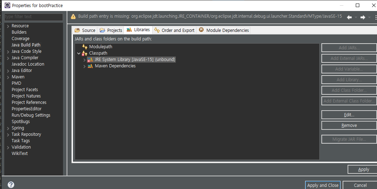
Task: Click the Modulepath node icon
Action: tap(85, 47)
